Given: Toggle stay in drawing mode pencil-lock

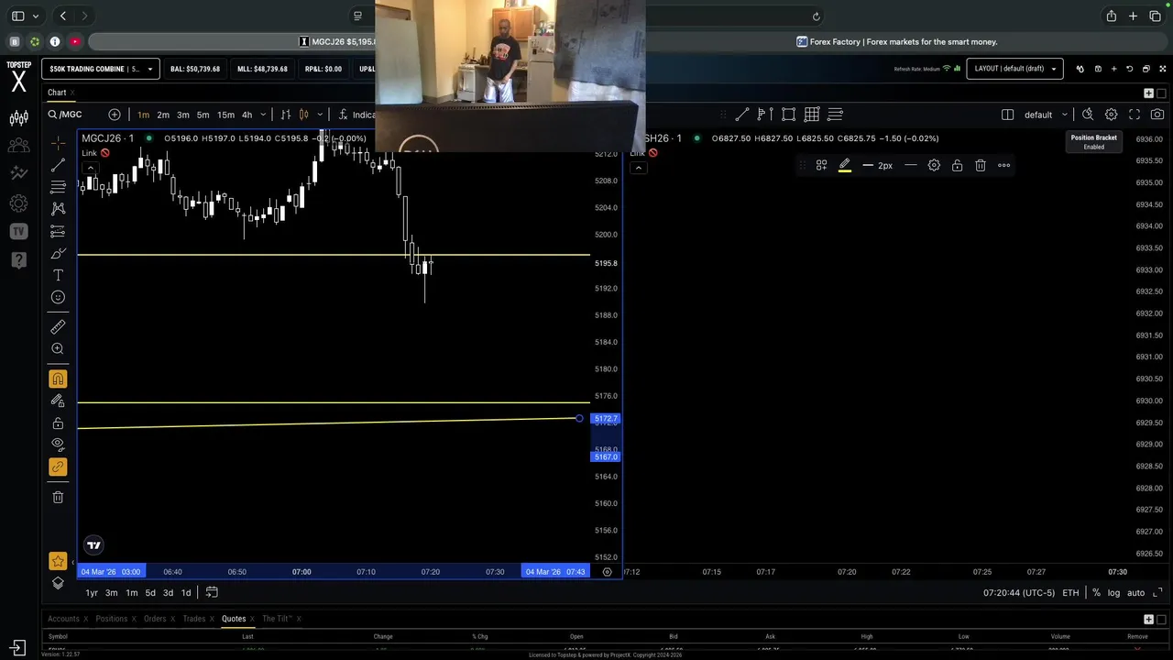Looking at the screenshot, I should click(x=58, y=401).
